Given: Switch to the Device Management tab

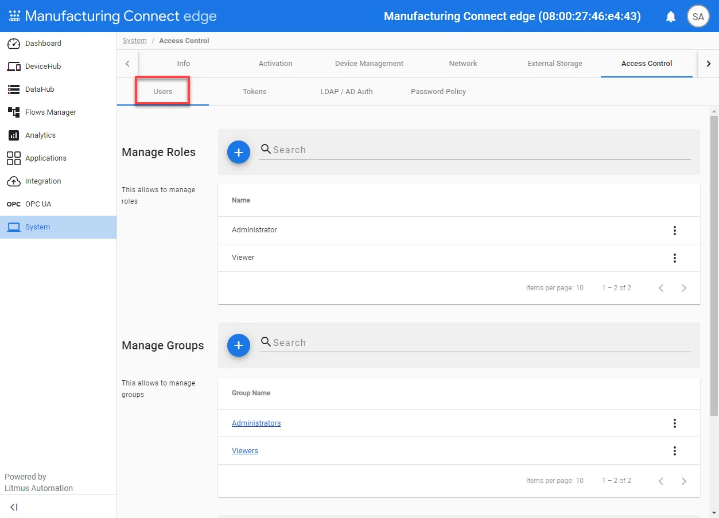Looking at the screenshot, I should (370, 64).
